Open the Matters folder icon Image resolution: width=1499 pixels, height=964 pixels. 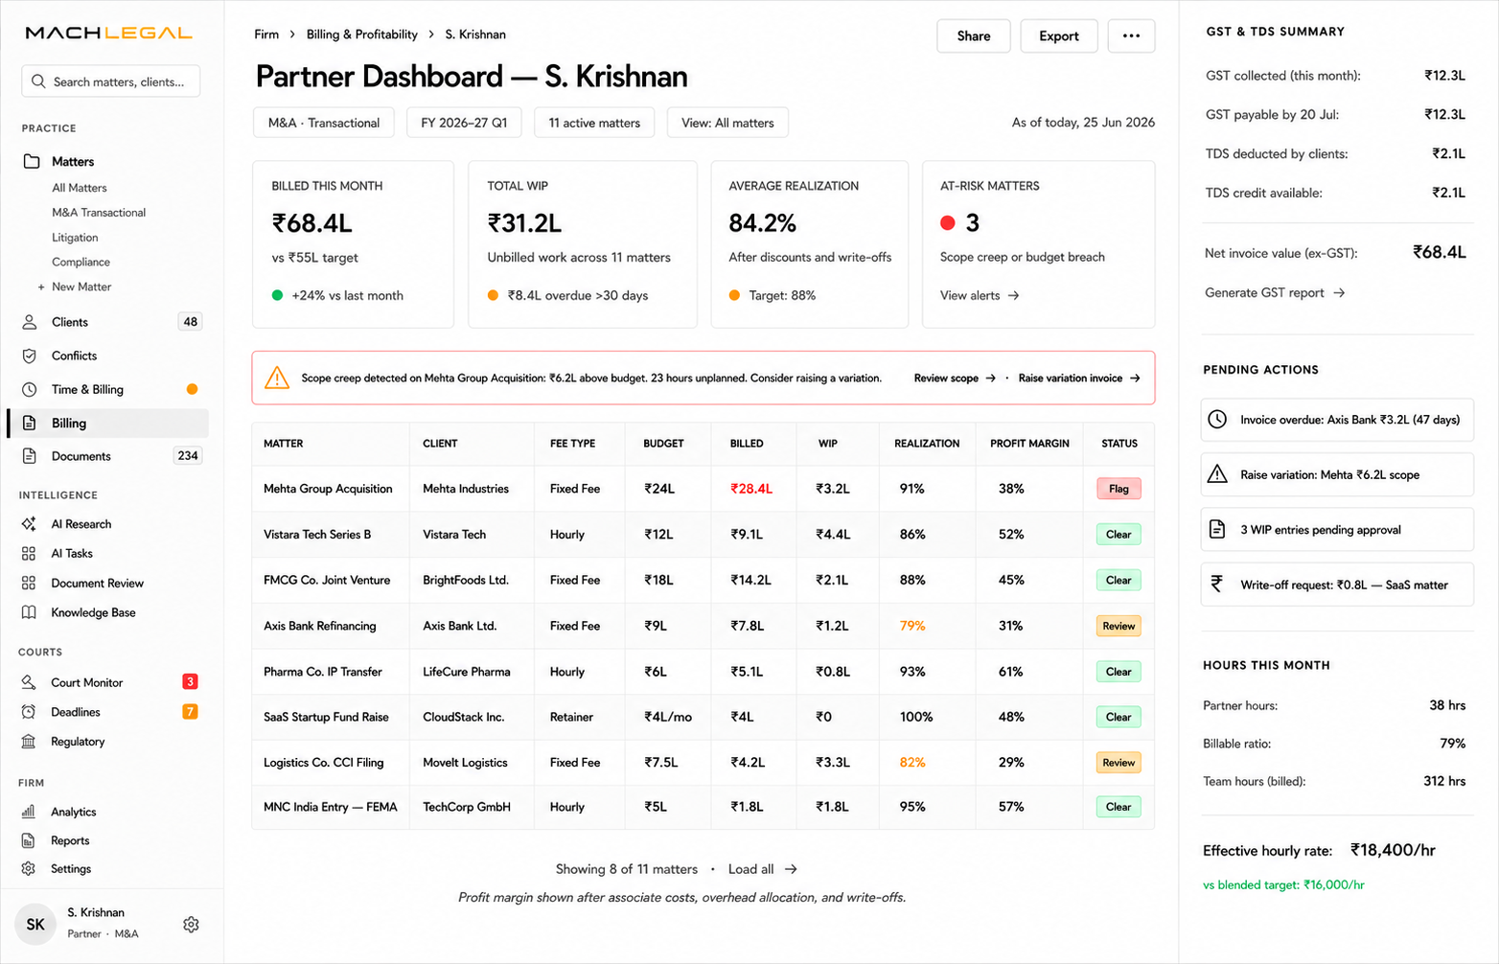click(x=32, y=161)
